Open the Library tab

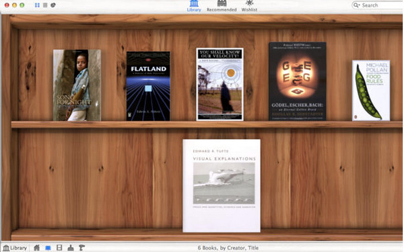[194, 6]
